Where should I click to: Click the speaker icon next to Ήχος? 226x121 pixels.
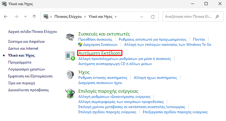(x=70, y=75)
